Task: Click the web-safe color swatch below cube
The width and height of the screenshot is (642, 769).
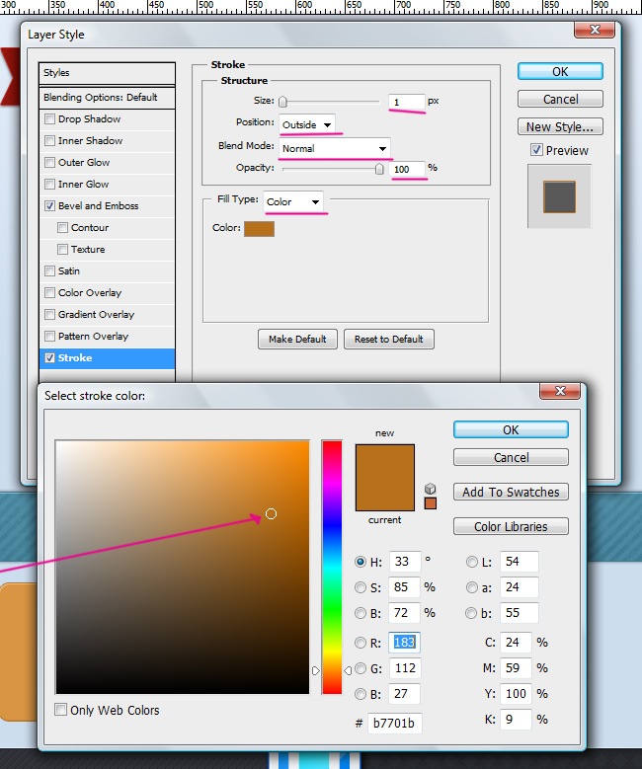Action: [x=430, y=503]
